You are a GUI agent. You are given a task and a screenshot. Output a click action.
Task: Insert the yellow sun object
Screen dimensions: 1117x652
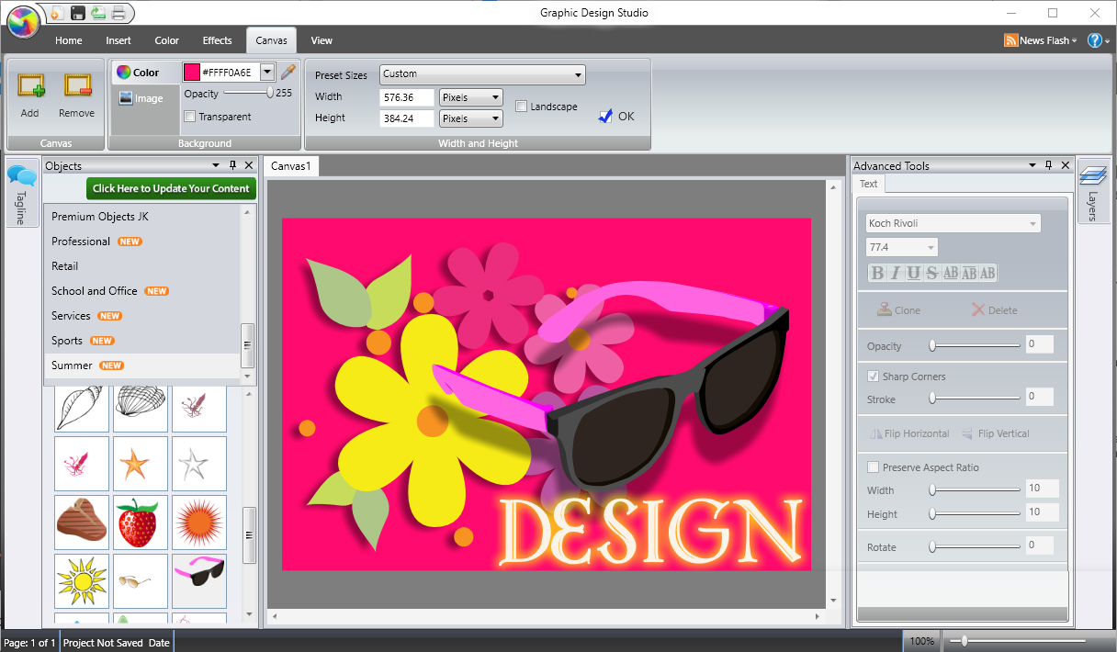click(81, 580)
